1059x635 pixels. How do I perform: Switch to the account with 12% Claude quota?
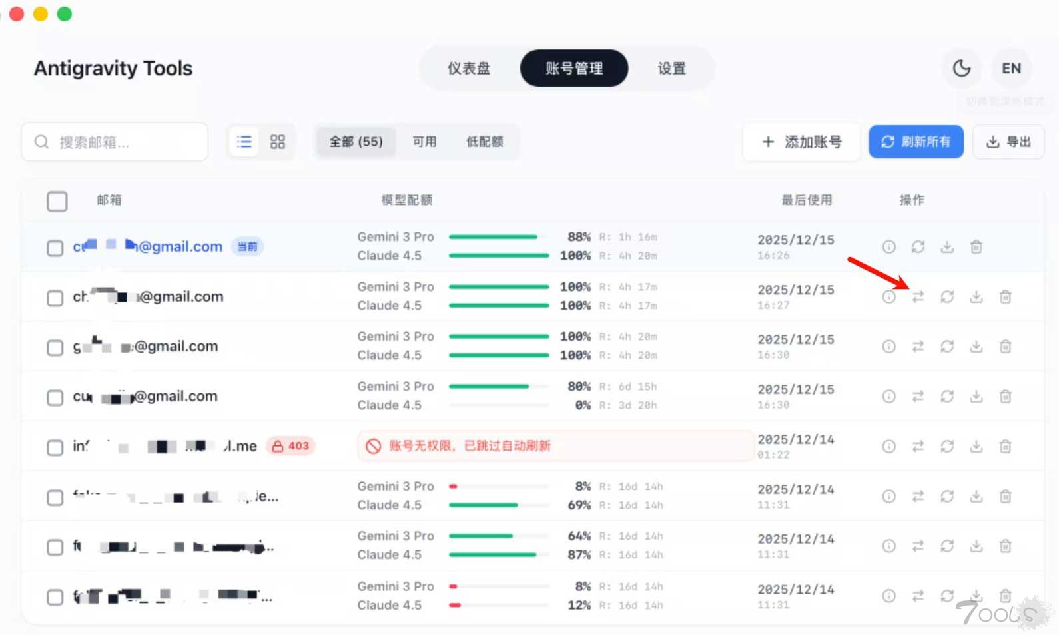coord(918,596)
